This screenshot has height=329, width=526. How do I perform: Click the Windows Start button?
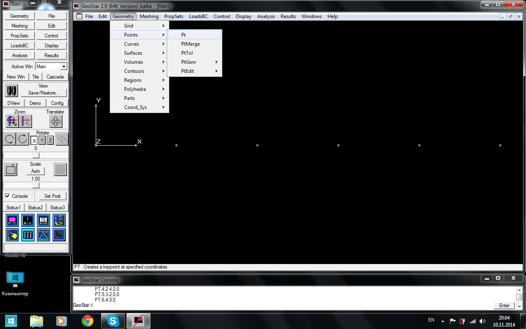coord(11,321)
